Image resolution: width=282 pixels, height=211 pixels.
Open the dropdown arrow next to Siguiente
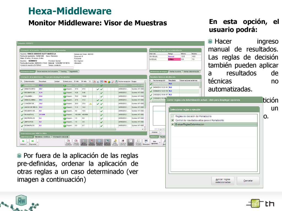[37, 142]
